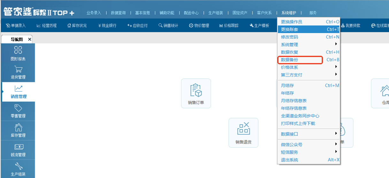Click 单据录入 in the toolbar
The width and height of the screenshot is (389, 178).
[16, 25]
